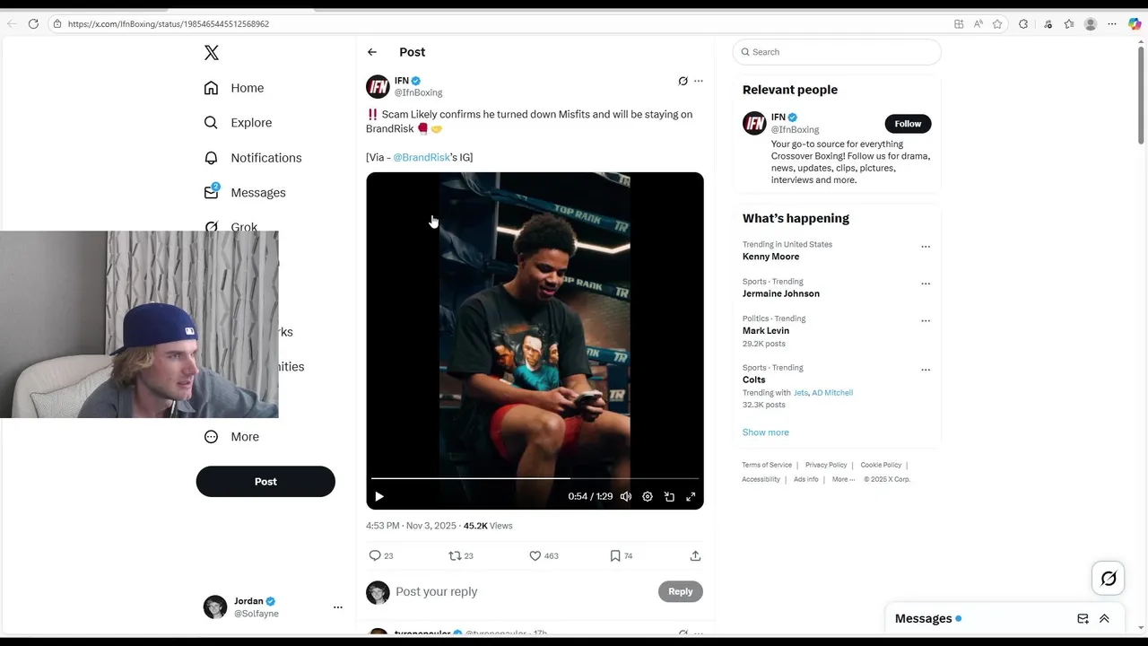Seek on the video progress bar
This screenshot has width=1148, height=646.
coord(535,478)
